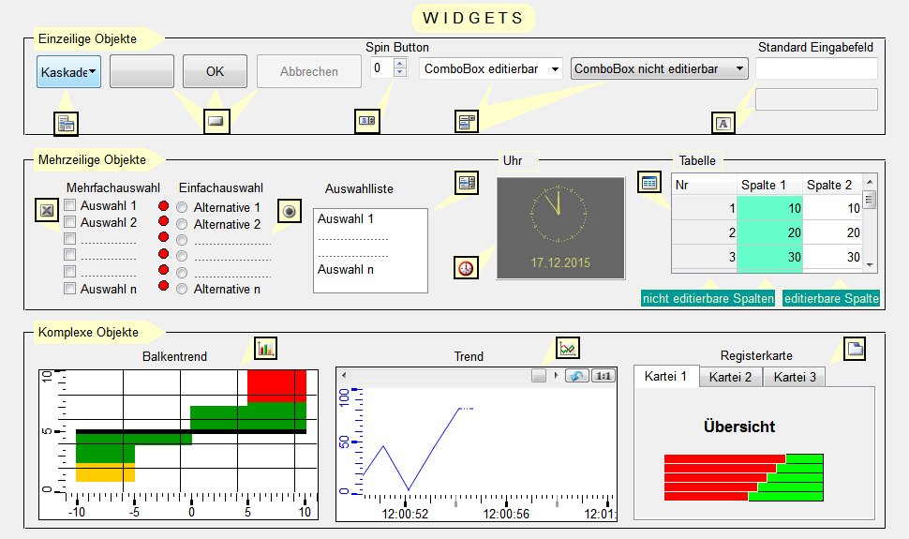The height and width of the screenshot is (539, 909).
Task: Click the red clock widget icon
Action: pos(466,267)
